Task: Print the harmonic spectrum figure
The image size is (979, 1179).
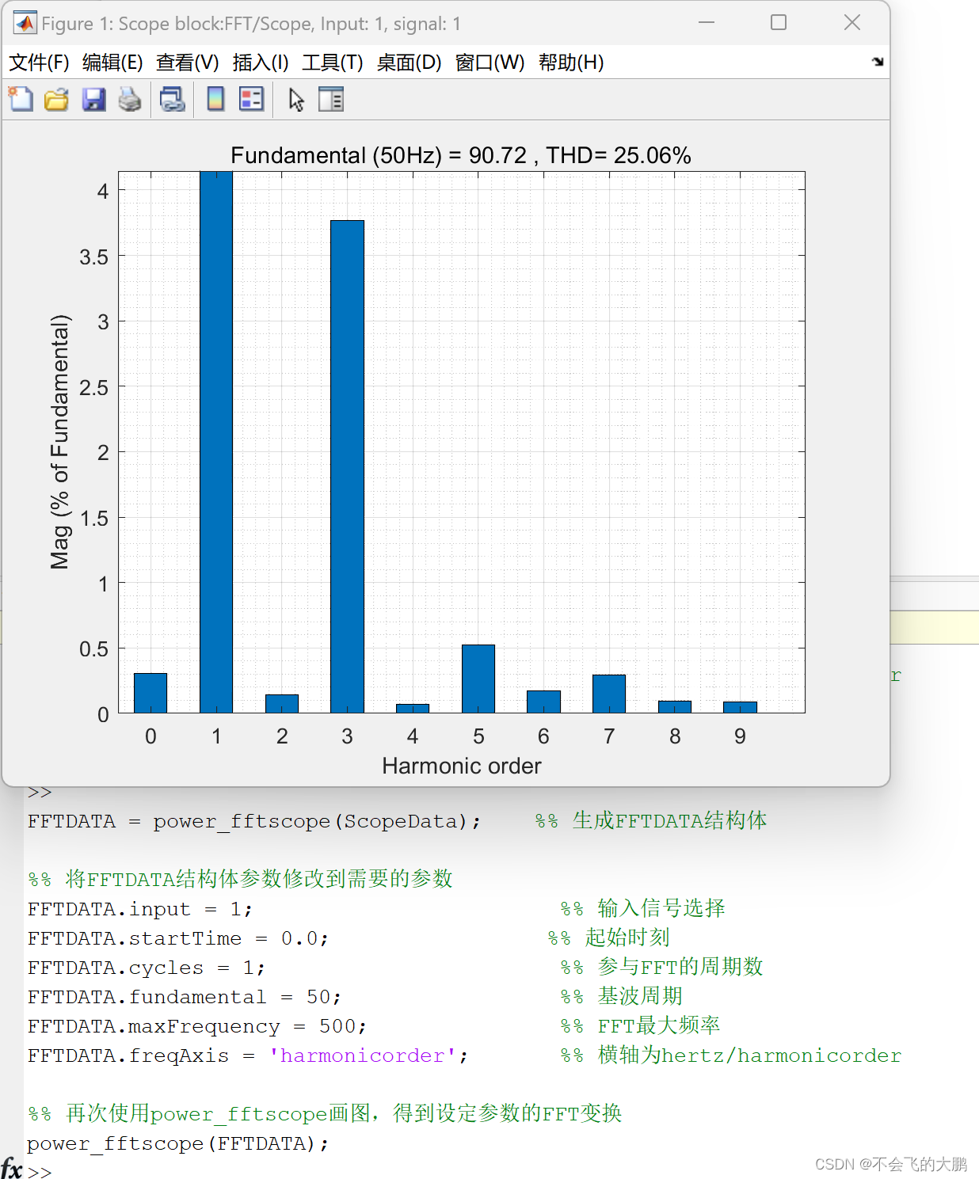Action: click(129, 99)
